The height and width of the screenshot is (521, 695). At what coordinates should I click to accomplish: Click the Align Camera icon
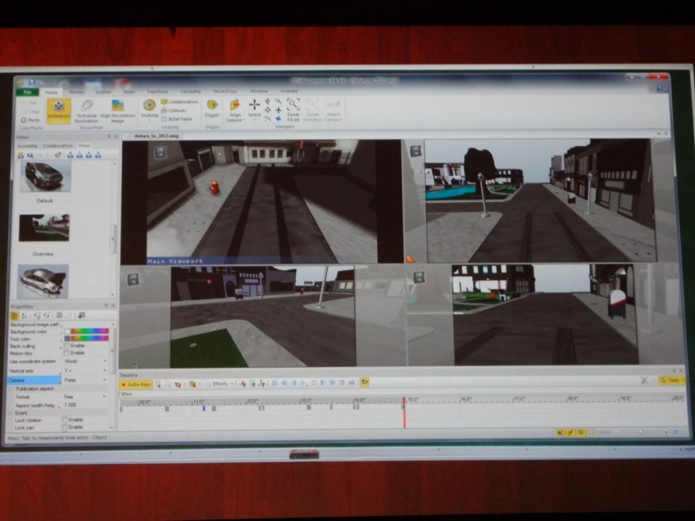(x=235, y=107)
